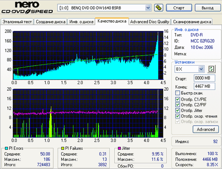Disable the Отобр. скор. чтения checkbox
This screenshot has width=222, height=169.
coord(177,116)
